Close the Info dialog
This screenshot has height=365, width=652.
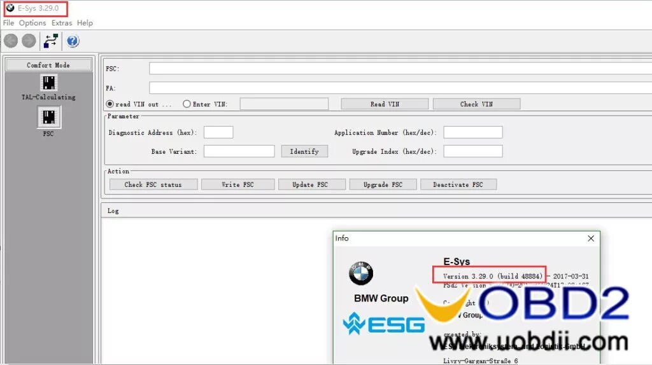click(591, 238)
